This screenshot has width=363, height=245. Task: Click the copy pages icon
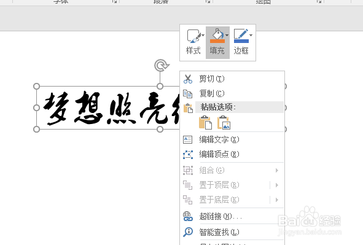point(187,94)
